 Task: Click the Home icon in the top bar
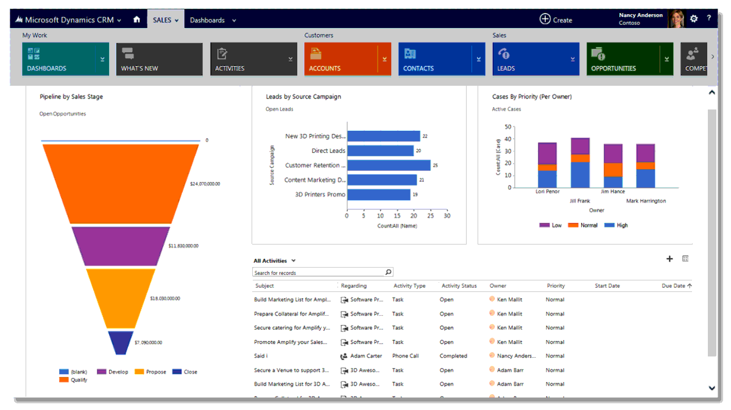click(136, 19)
